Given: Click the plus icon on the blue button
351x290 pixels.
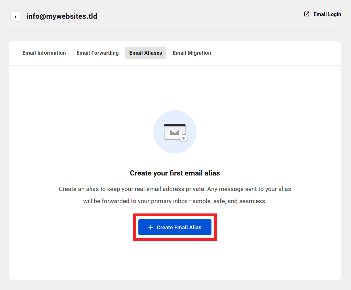Looking at the screenshot, I should [151, 227].
